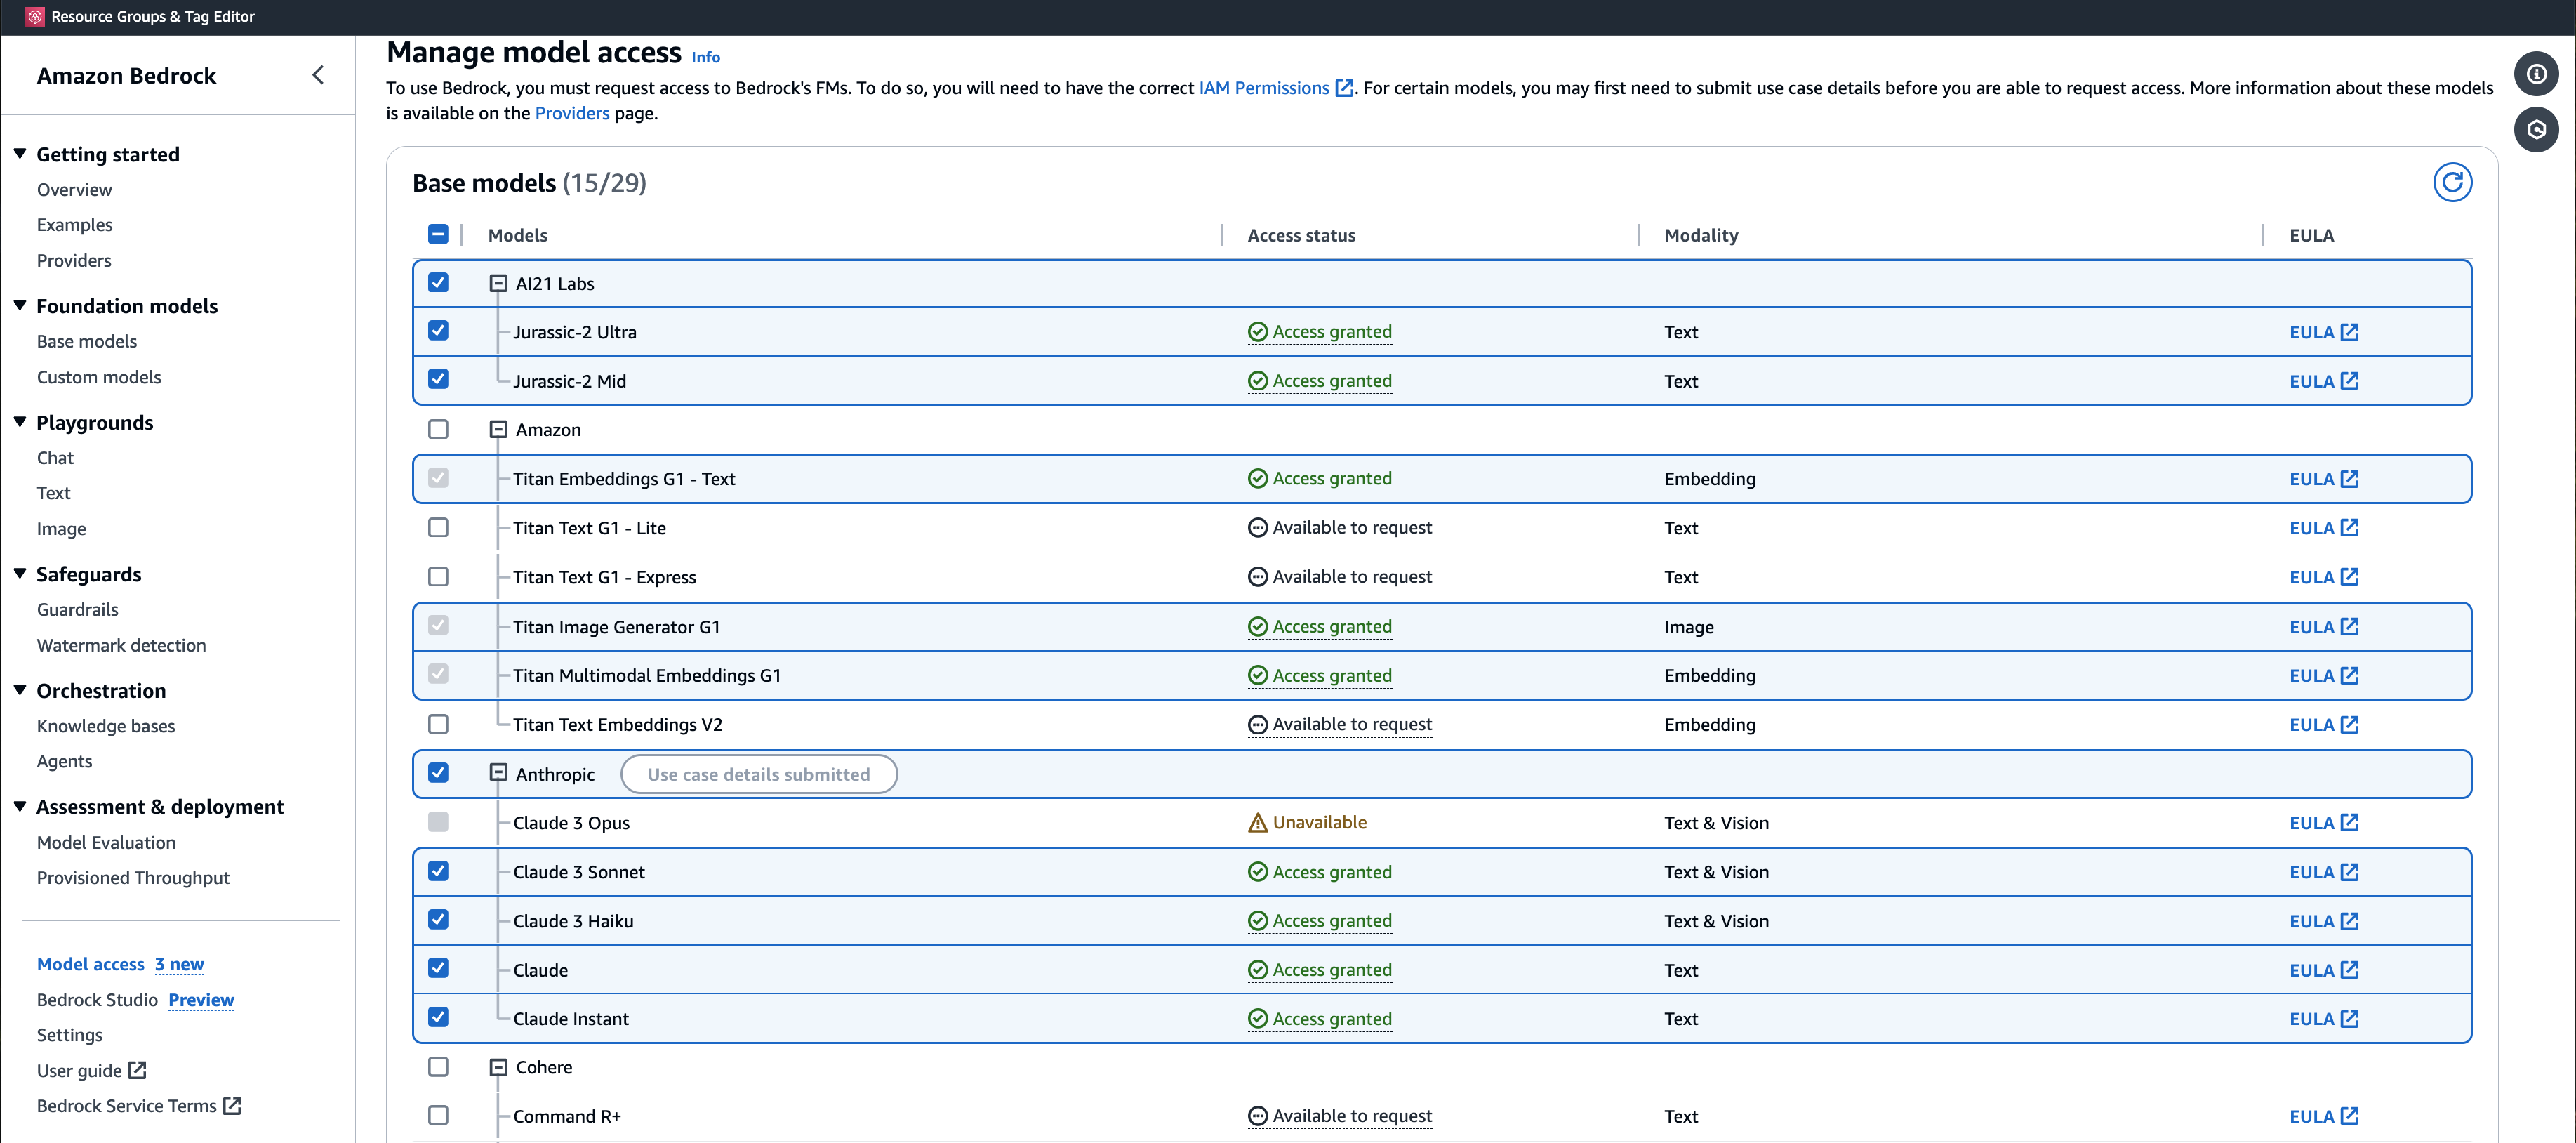Check the Titan Text G1 - Lite checkbox
This screenshot has width=2576, height=1143.
438,527
